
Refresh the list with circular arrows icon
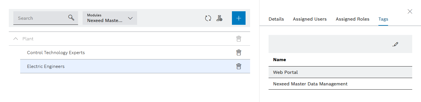coord(208,18)
